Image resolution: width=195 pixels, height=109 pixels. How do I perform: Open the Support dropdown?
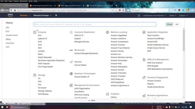tap(183, 15)
